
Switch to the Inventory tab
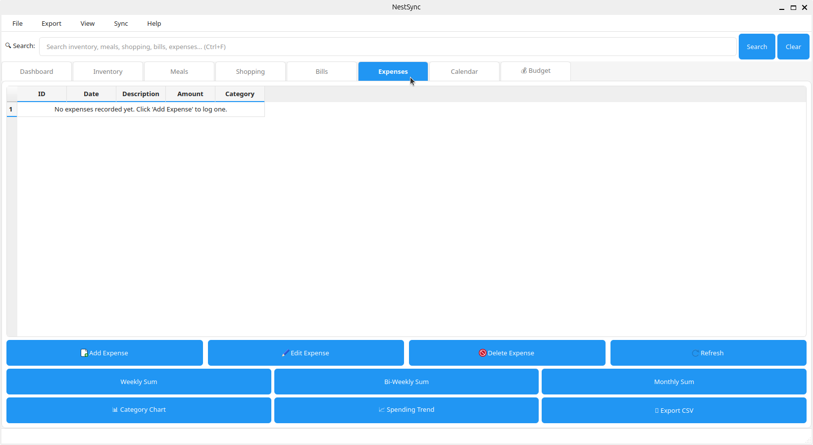(108, 71)
